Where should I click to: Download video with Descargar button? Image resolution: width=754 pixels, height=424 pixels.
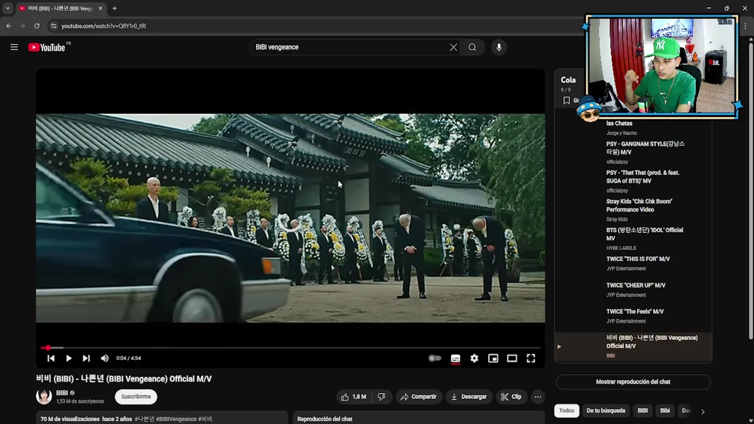pyautogui.click(x=469, y=397)
